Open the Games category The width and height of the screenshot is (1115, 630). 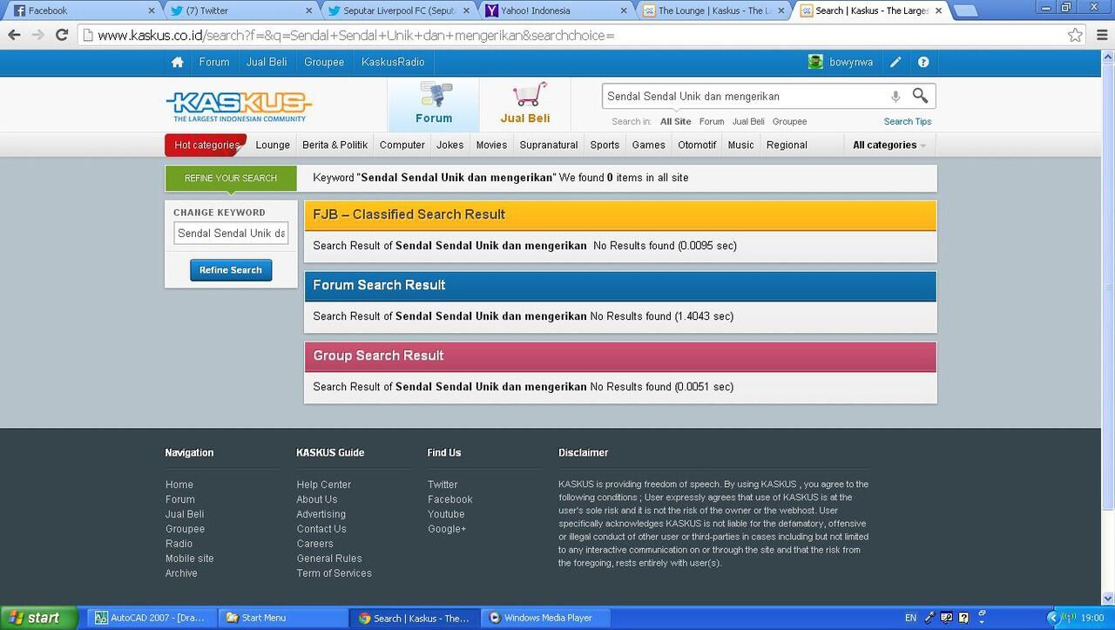tap(649, 145)
